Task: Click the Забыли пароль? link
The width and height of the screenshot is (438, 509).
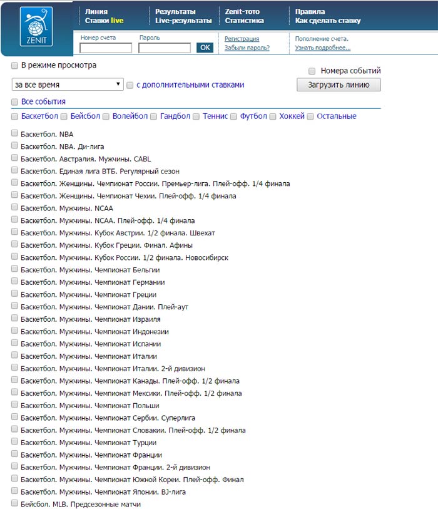Action: [247, 48]
